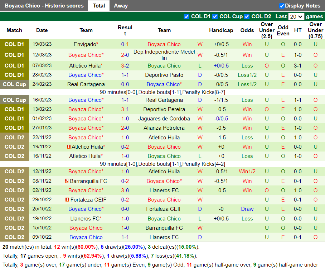Click red card icon beside Barranquilla FC
Image resolution: width=325 pixels, height=268 pixels.
pos(67,181)
